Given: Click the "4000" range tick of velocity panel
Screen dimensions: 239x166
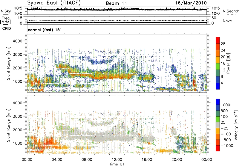Looking at the screenshot, I should (18, 103).
